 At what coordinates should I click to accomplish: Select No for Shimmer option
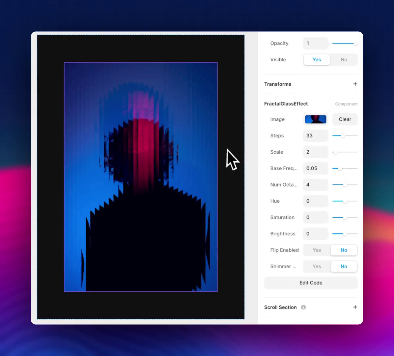click(x=344, y=266)
